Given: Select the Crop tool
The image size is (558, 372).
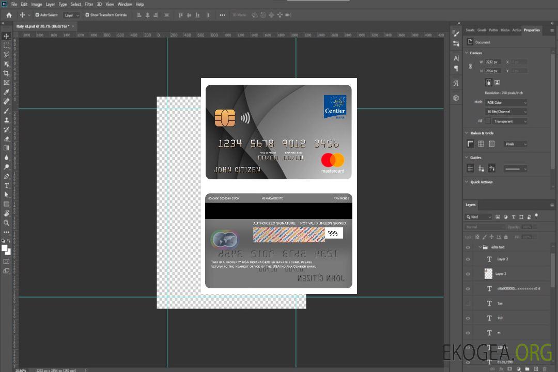Looking at the screenshot, I should (x=6, y=73).
